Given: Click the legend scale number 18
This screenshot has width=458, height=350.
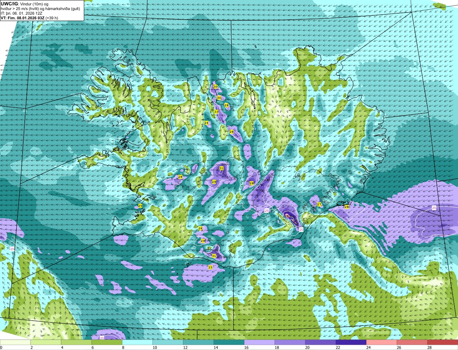Looking at the screenshot, I should (x=276, y=347).
